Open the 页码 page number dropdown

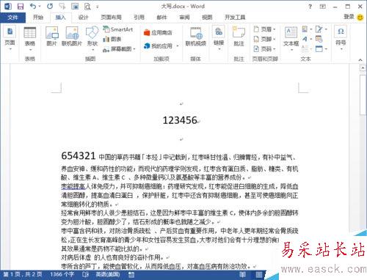[x=265, y=49]
